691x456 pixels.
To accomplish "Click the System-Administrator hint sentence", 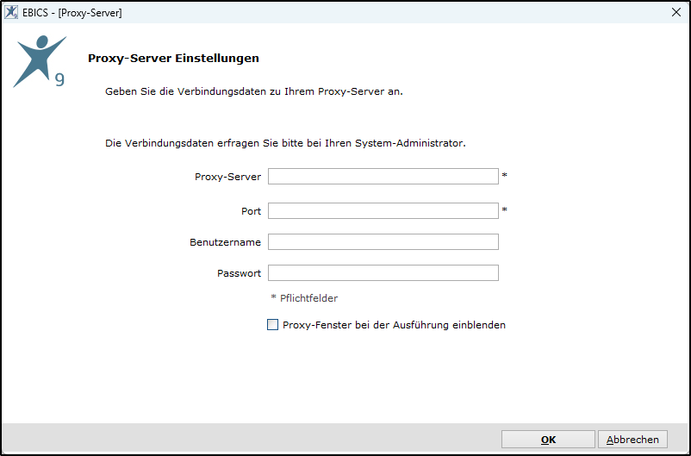I will [285, 143].
